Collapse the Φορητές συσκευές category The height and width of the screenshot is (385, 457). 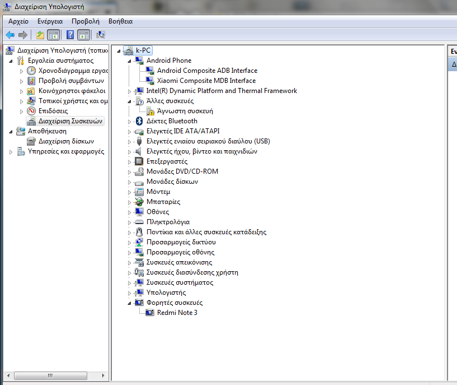tap(130, 303)
